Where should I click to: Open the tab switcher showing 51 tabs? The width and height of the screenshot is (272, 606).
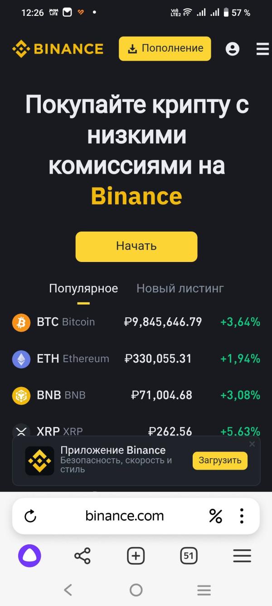coord(189,556)
